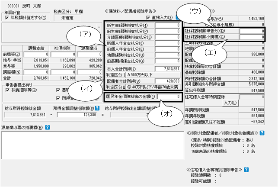Toggle the 直接入力(3) checkbox
This screenshot has width=278, height=187.
pos(148,18)
